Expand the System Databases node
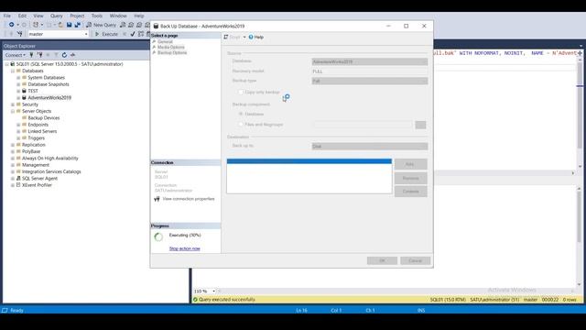This screenshot has height=330, width=586. coord(18,77)
